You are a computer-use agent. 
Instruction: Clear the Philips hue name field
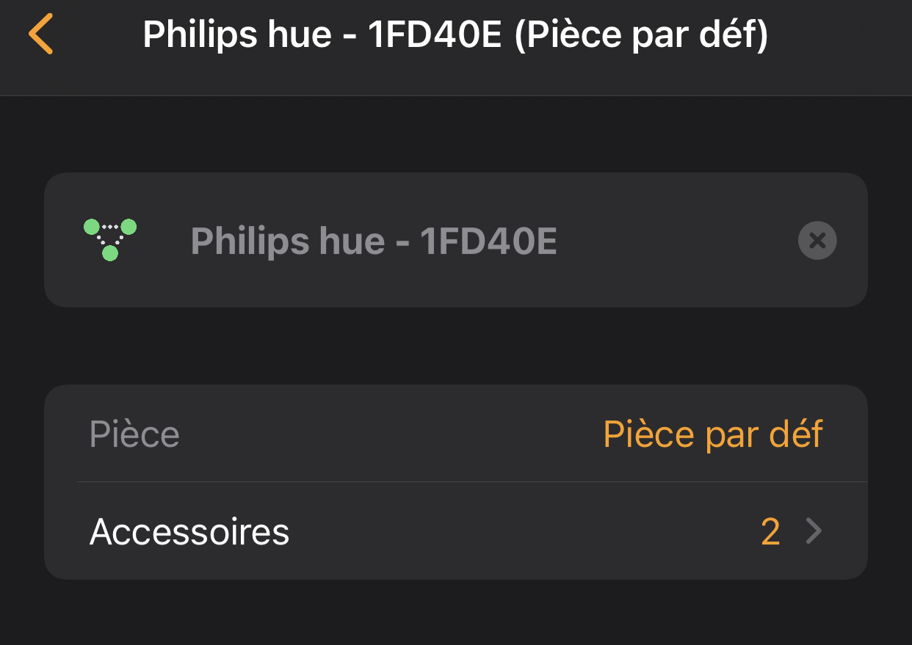817,240
